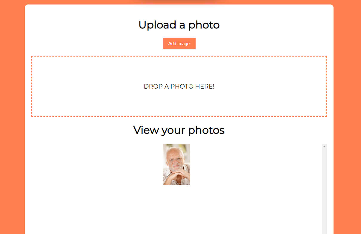Click the orange background left of card
This screenshot has width=361, height=234.
coord(12,120)
